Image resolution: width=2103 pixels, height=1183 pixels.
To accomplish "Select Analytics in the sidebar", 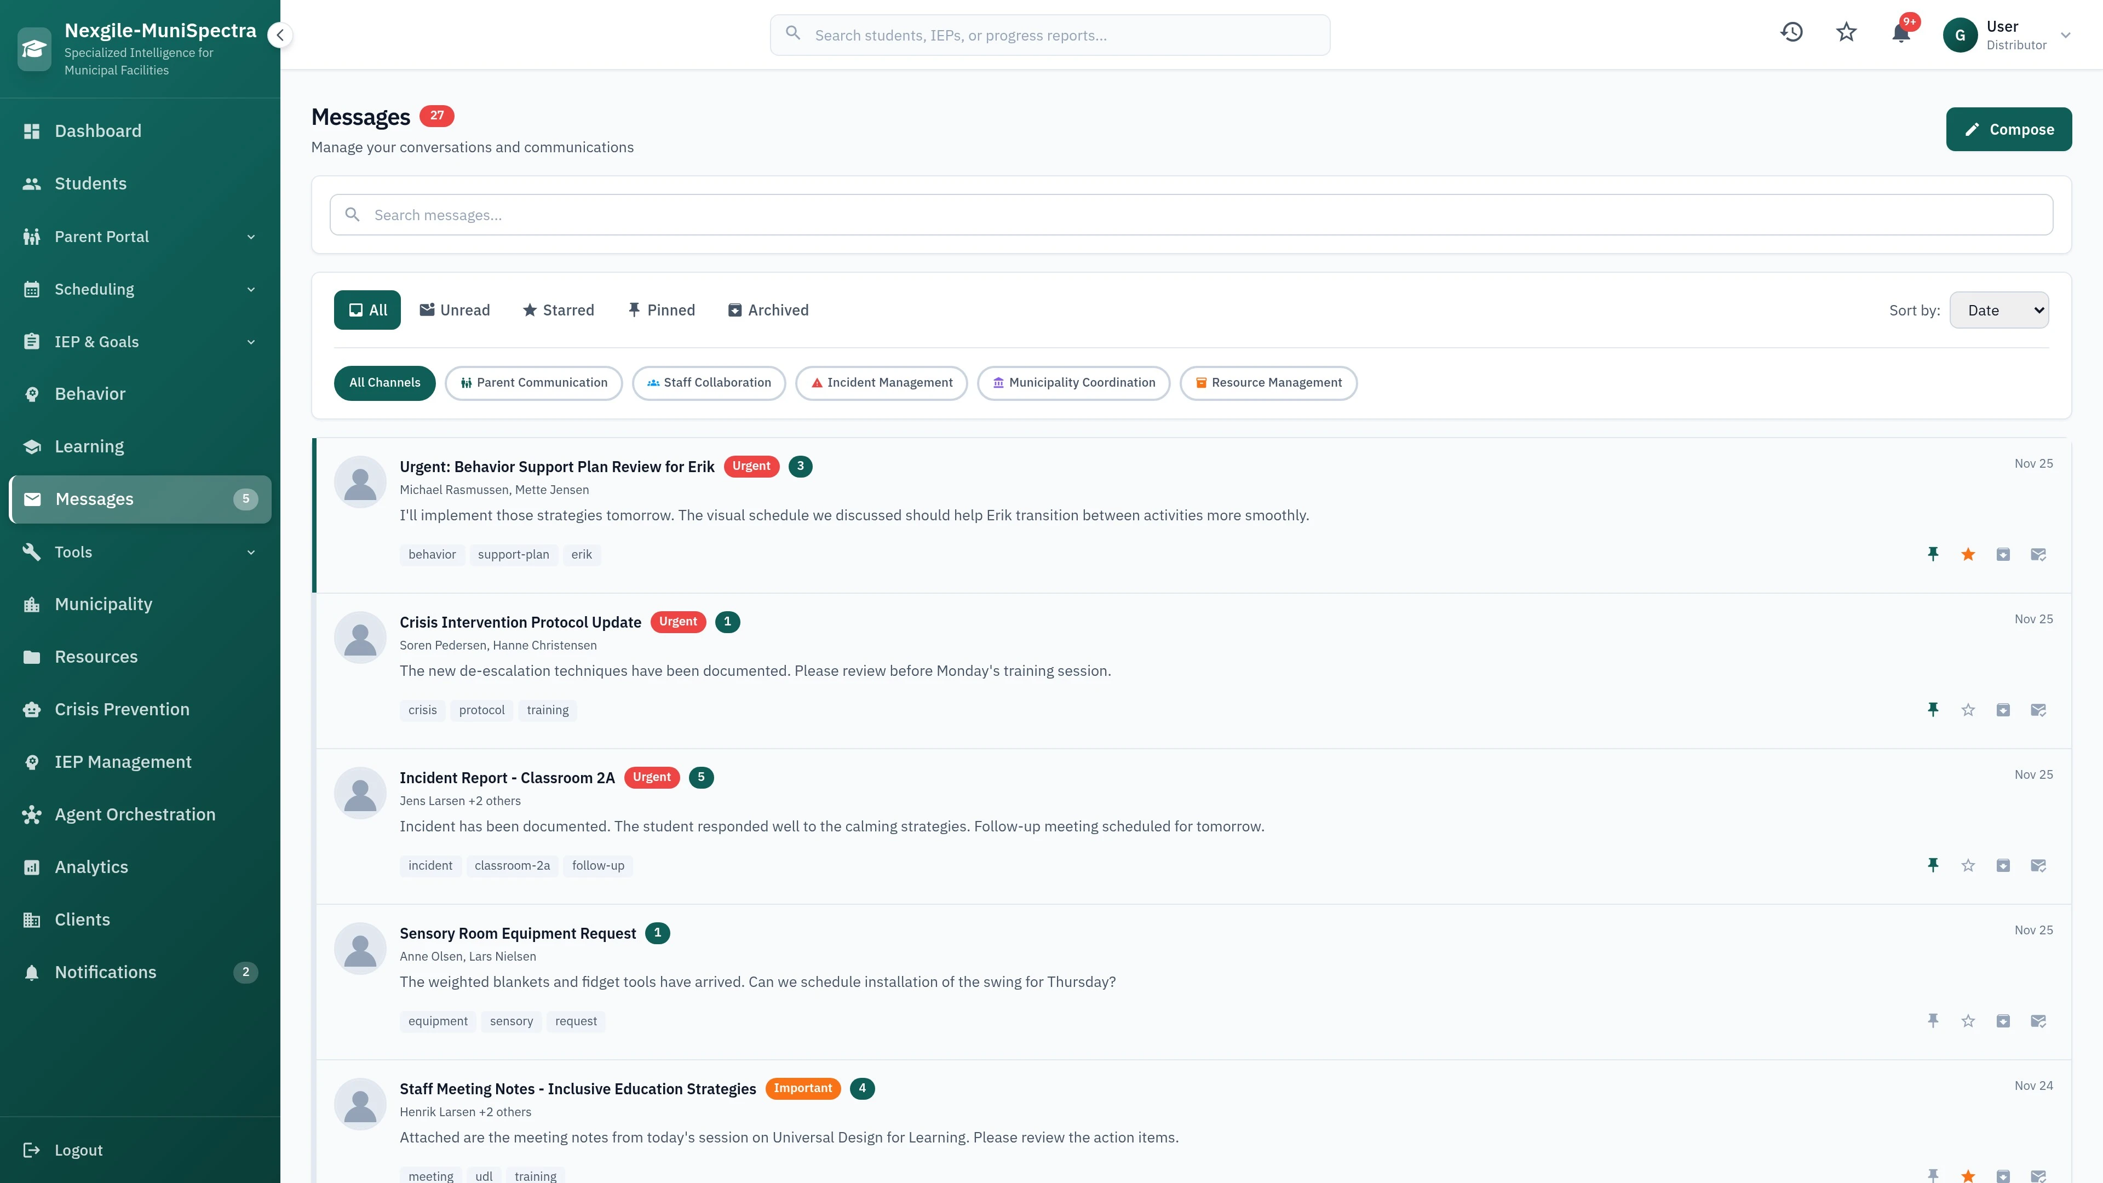I will pos(90,866).
